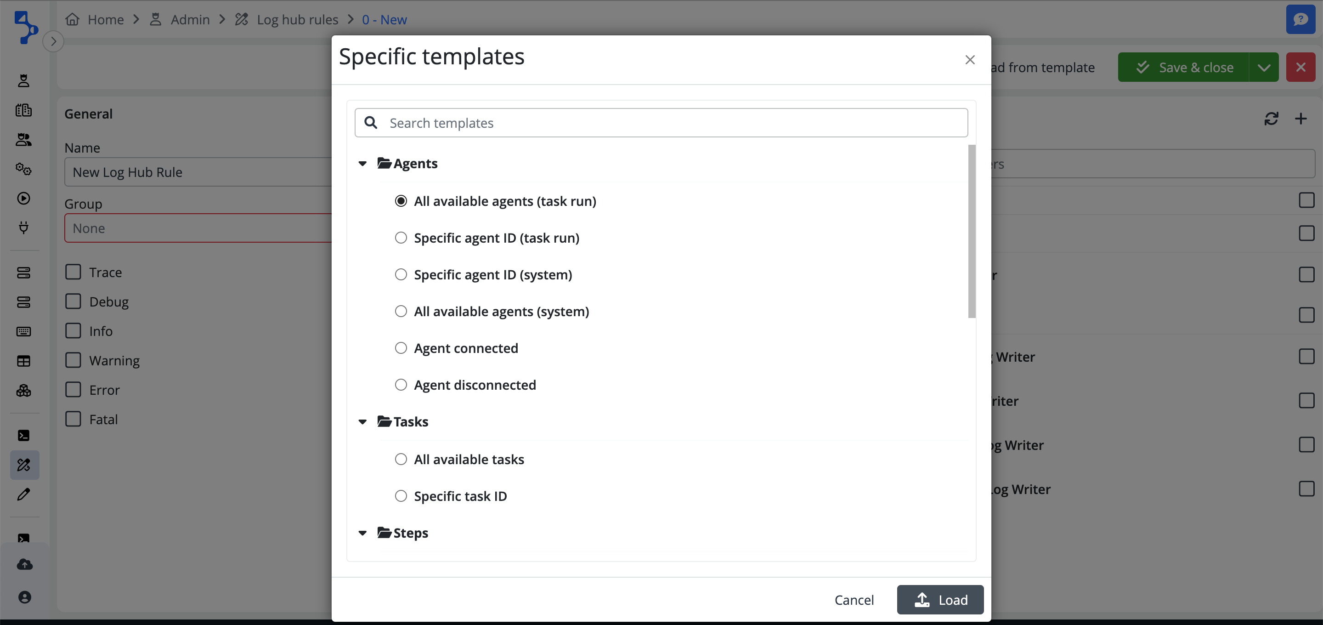The image size is (1323, 625).
Task: Navigate to Admin breadcrumb
Action: pyautogui.click(x=190, y=19)
